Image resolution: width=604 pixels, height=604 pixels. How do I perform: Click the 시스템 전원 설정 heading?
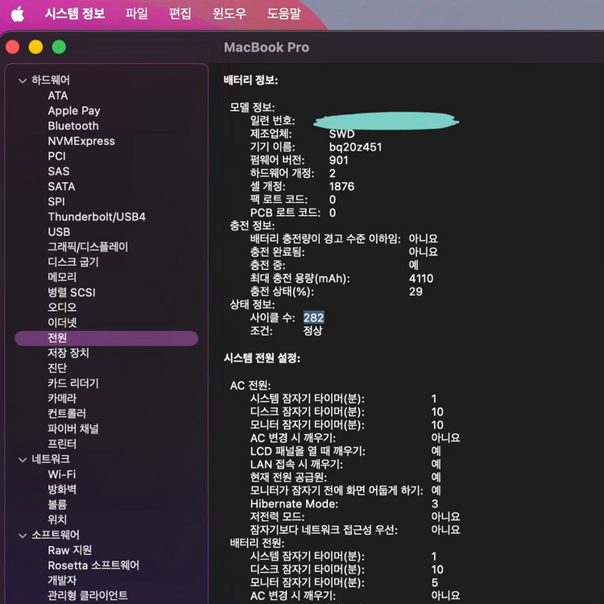click(262, 358)
